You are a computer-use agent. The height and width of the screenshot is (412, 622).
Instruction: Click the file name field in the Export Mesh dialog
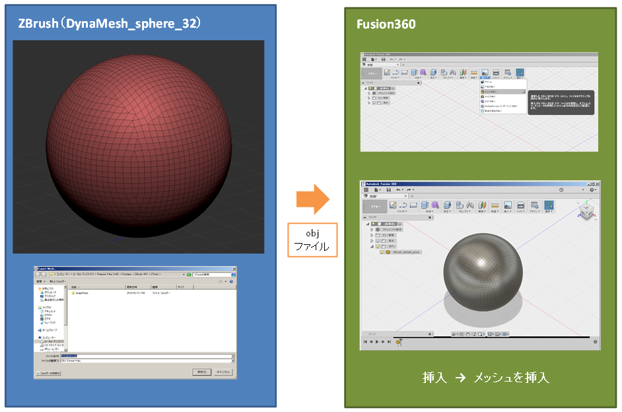[147, 356]
